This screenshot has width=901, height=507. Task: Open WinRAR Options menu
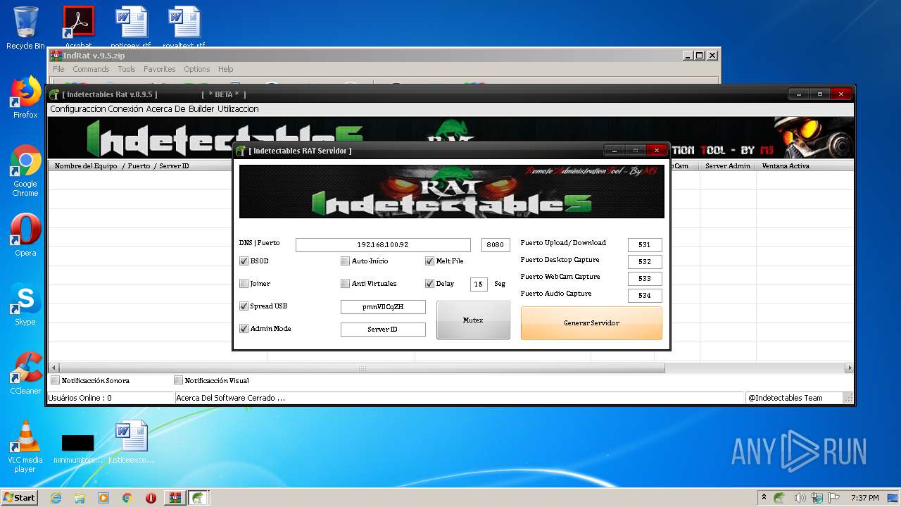(x=197, y=69)
